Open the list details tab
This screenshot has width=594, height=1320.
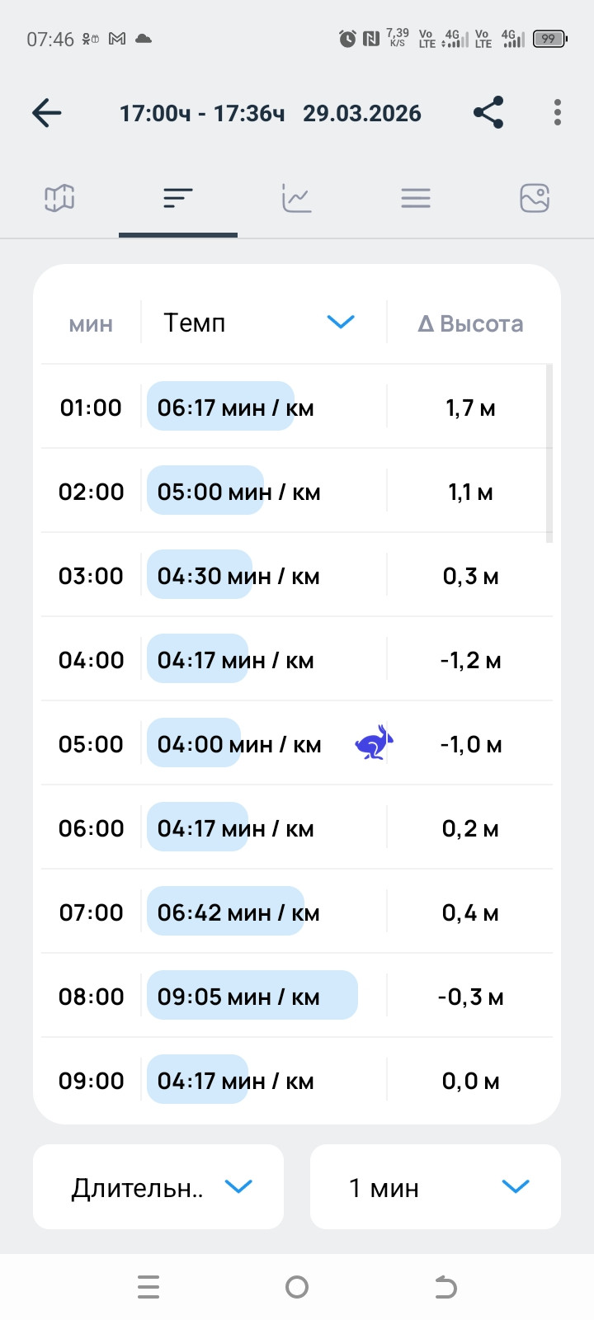(x=416, y=198)
